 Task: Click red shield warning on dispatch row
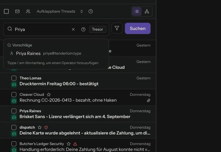coord(46,127)
